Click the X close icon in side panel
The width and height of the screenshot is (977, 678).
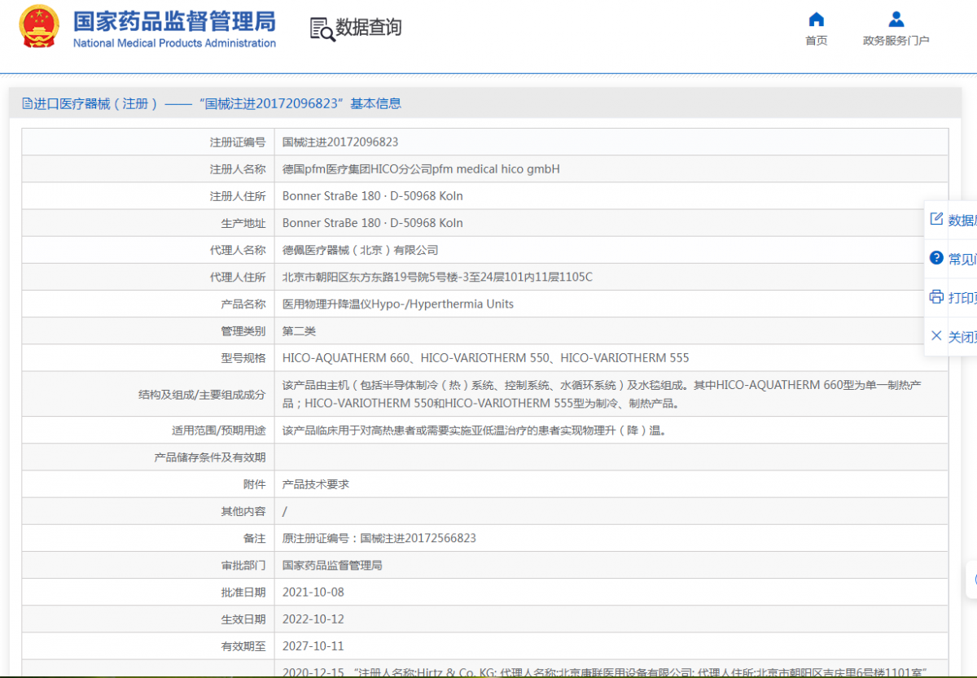point(936,335)
